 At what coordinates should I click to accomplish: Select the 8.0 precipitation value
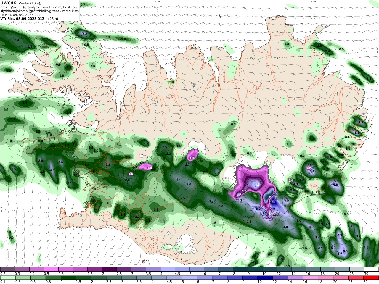[258, 209]
